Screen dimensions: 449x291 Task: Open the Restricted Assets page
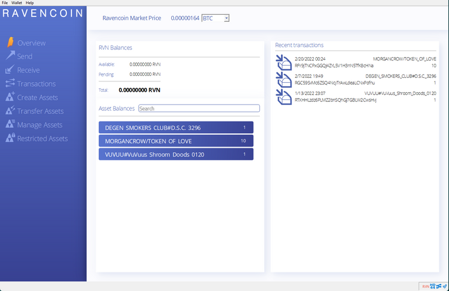(43, 139)
